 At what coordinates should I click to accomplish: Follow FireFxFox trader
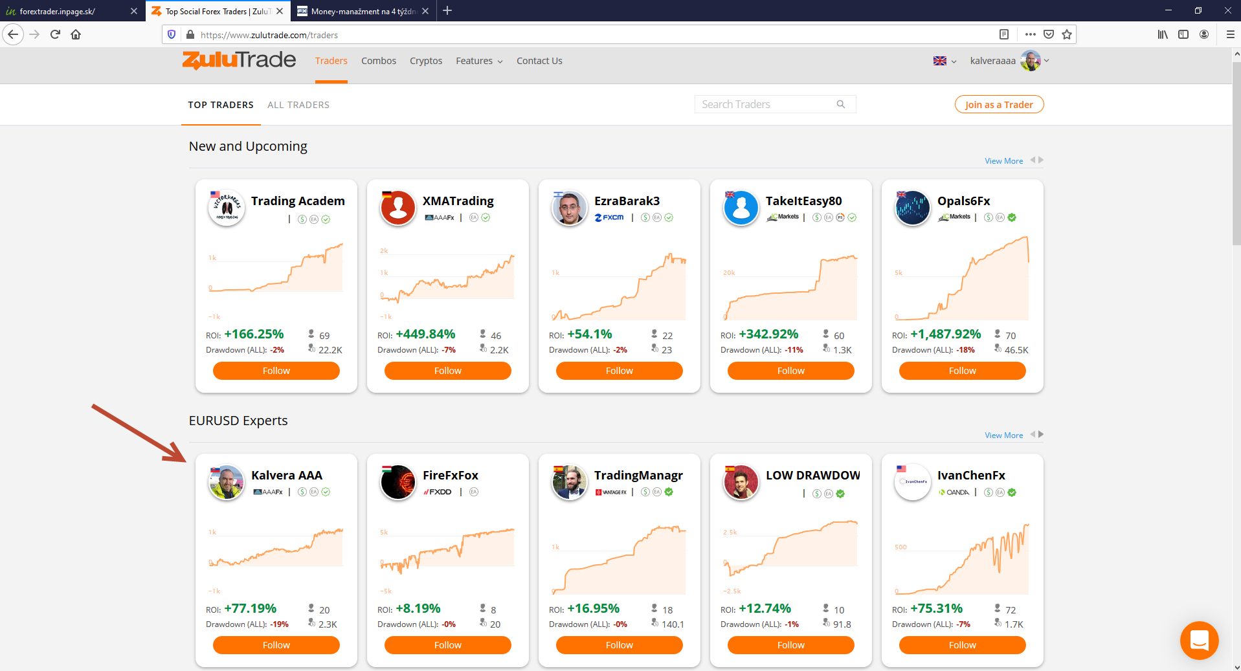point(448,645)
